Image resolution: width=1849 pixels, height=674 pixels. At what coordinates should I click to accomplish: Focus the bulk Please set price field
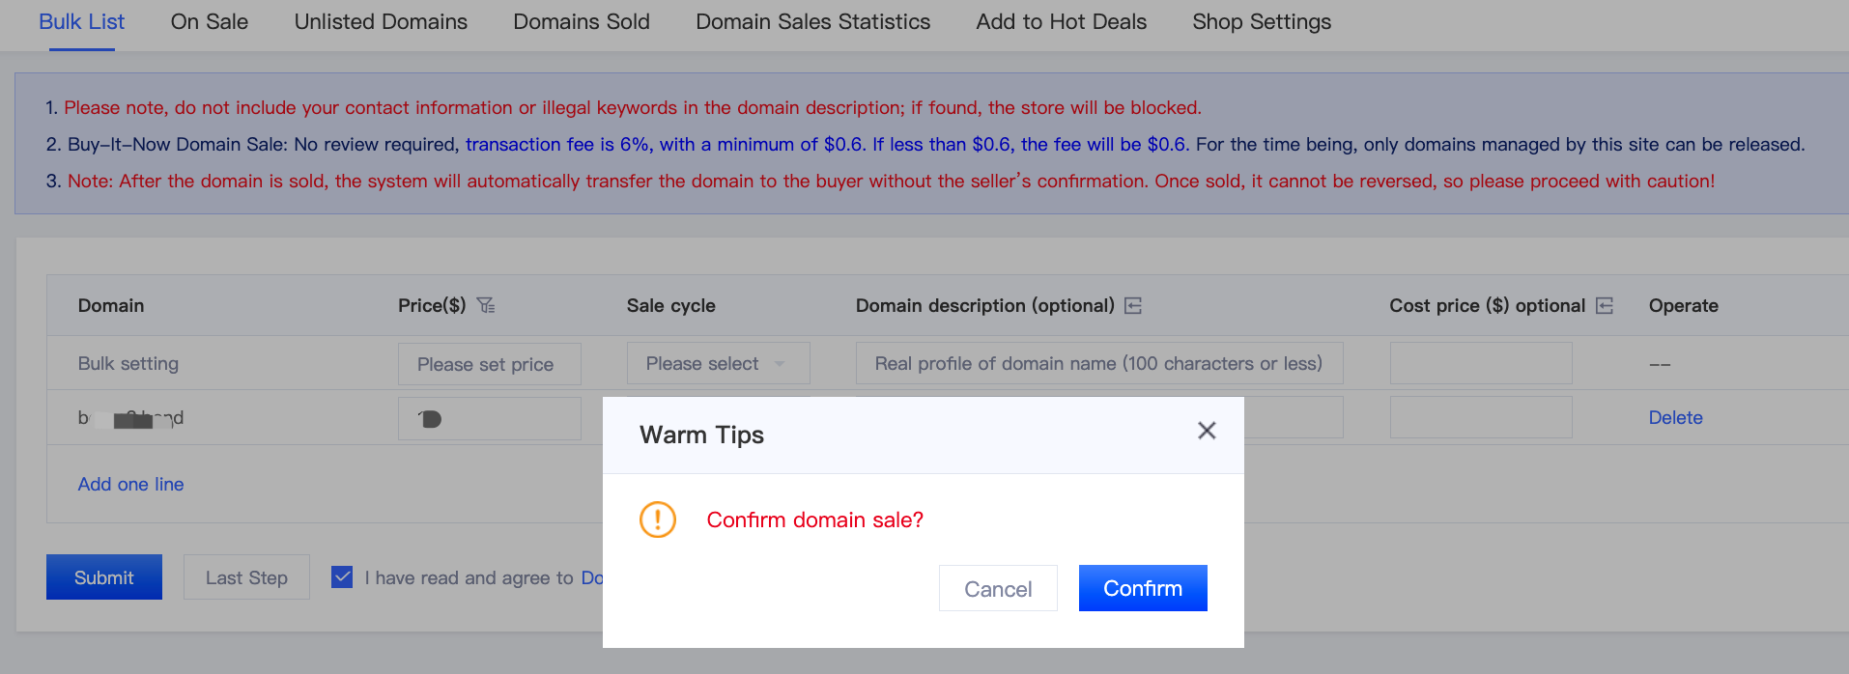(x=490, y=364)
